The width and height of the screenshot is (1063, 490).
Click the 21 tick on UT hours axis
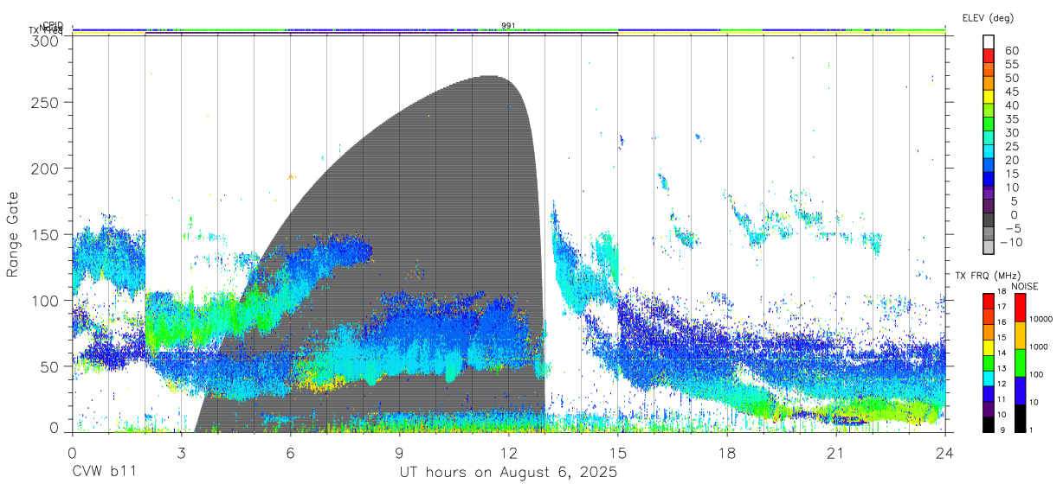click(x=835, y=453)
